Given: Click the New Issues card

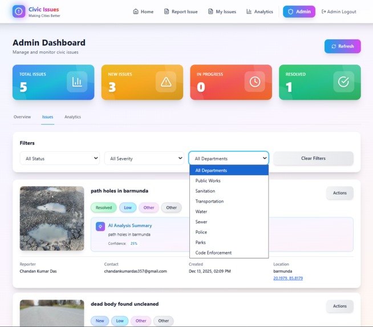Looking at the screenshot, I should tap(142, 82).
